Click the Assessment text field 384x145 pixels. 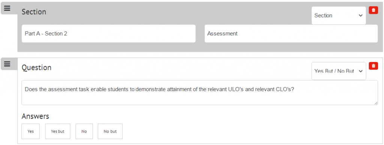coord(291,34)
